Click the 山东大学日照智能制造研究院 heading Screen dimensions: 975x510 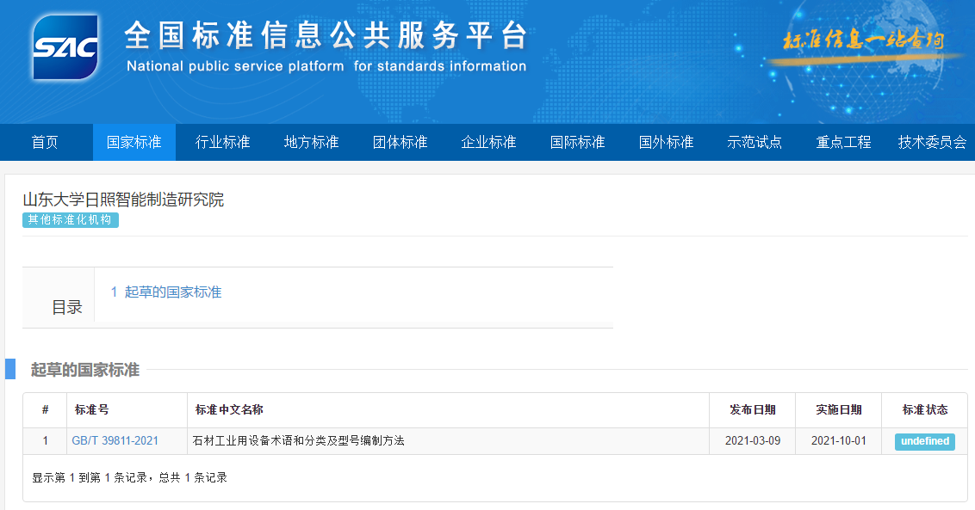point(123,200)
